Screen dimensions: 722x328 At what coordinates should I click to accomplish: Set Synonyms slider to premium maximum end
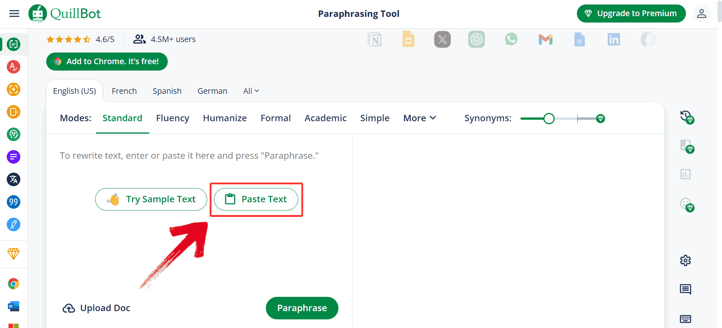pos(601,119)
